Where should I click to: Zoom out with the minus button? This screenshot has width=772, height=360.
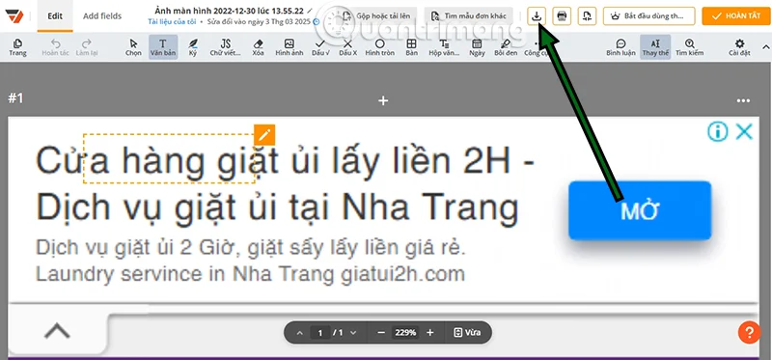point(380,333)
